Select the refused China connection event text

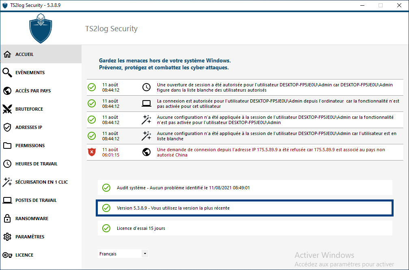pyautogui.click(x=271, y=152)
